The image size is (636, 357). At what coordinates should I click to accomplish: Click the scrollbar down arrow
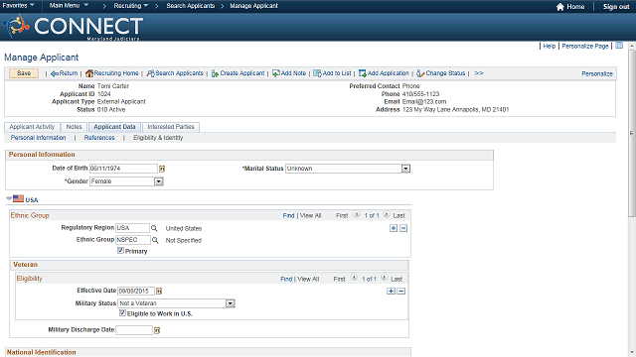point(632,353)
